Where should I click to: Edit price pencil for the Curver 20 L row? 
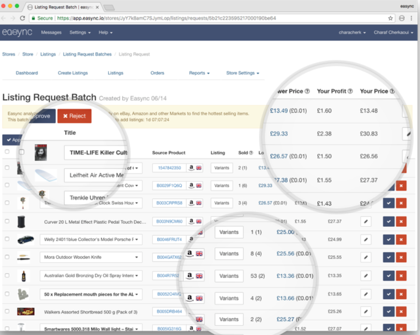[x=366, y=221]
